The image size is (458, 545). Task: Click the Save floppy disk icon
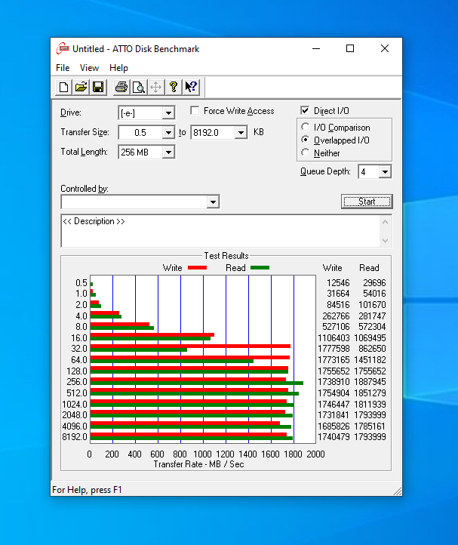[98, 88]
